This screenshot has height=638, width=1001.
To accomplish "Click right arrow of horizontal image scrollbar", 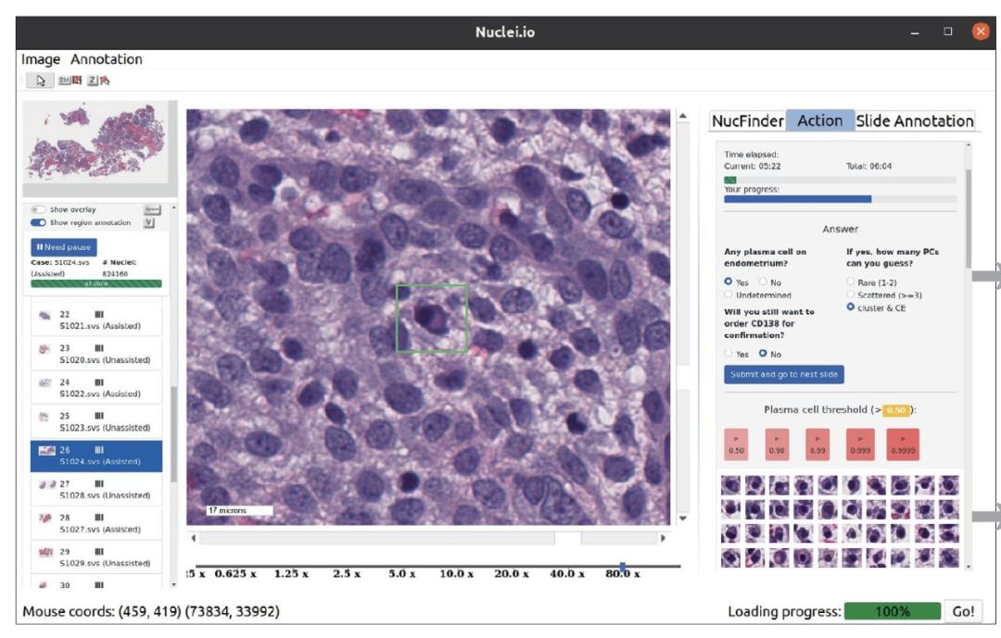I will click(x=662, y=538).
